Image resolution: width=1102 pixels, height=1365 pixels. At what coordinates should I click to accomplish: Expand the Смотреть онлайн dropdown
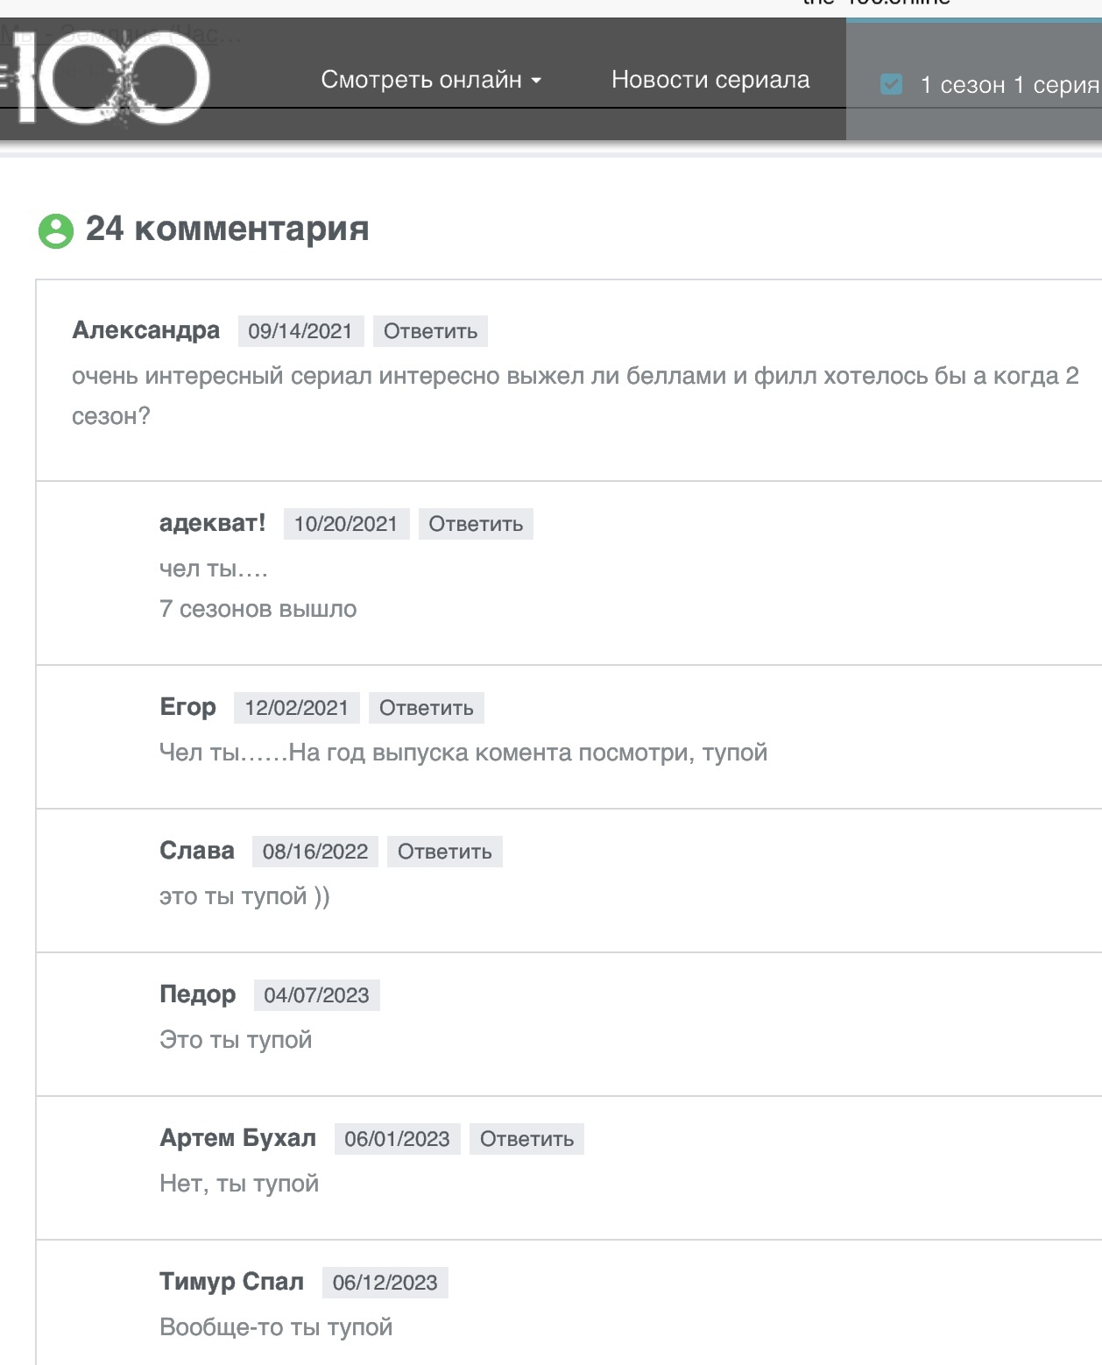point(431,80)
